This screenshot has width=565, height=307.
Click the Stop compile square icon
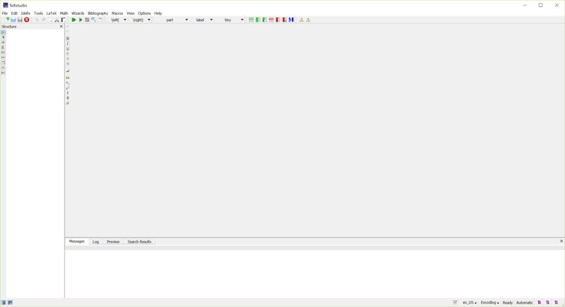[87, 20]
